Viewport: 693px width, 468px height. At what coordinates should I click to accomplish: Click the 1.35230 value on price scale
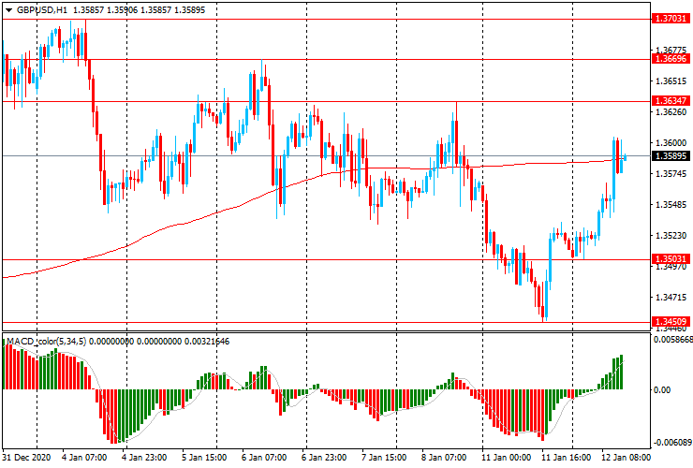tap(671, 236)
